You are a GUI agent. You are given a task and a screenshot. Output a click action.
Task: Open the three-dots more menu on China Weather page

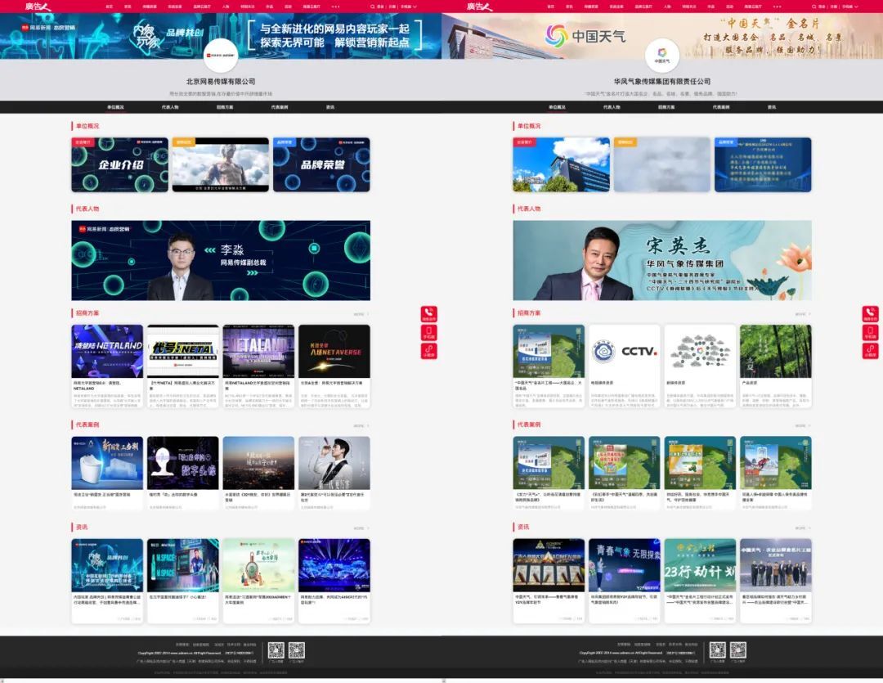tap(778, 7)
